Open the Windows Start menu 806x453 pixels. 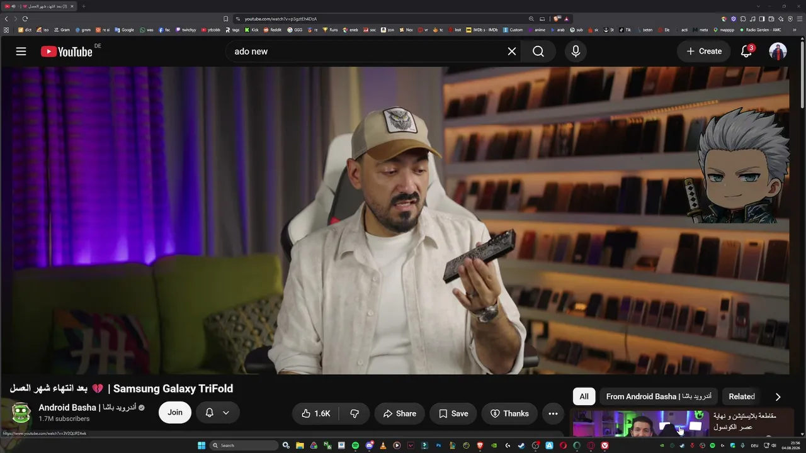(x=201, y=445)
